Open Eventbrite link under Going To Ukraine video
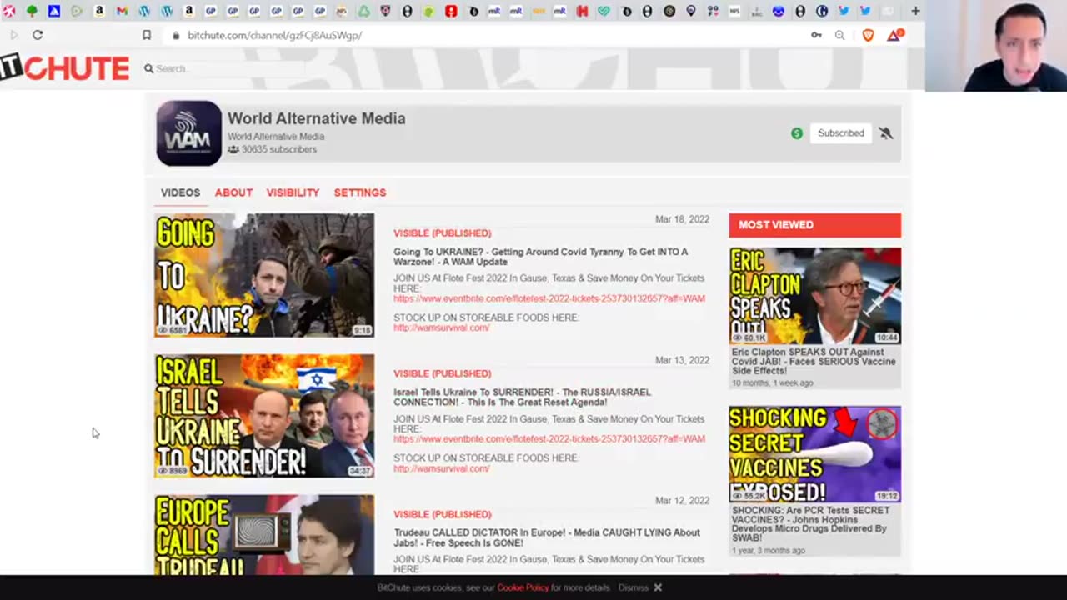1067x600 pixels. pyautogui.click(x=549, y=298)
